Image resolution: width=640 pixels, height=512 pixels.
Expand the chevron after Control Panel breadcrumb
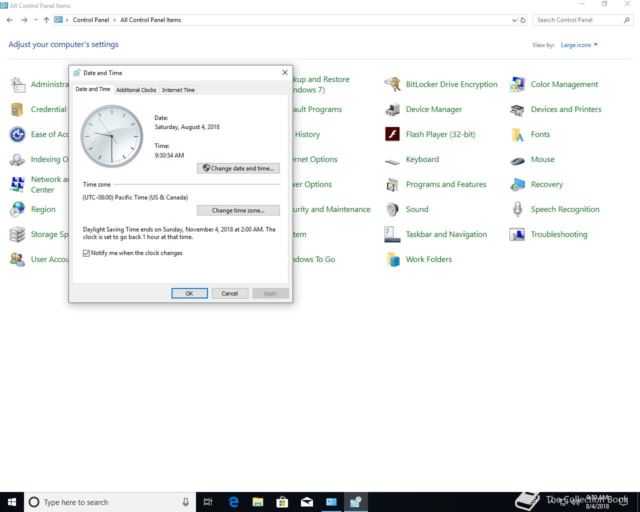tap(115, 20)
